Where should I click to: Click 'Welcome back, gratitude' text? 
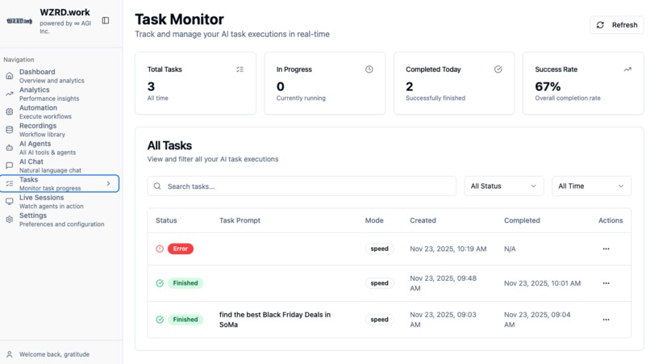(x=54, y=354)
